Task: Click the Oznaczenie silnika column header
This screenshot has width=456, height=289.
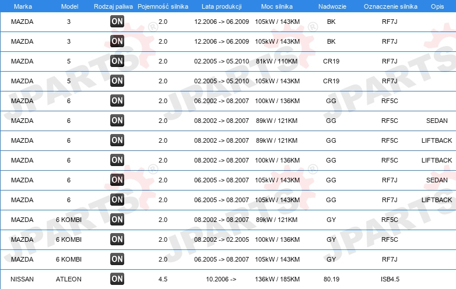Action: 391,6
